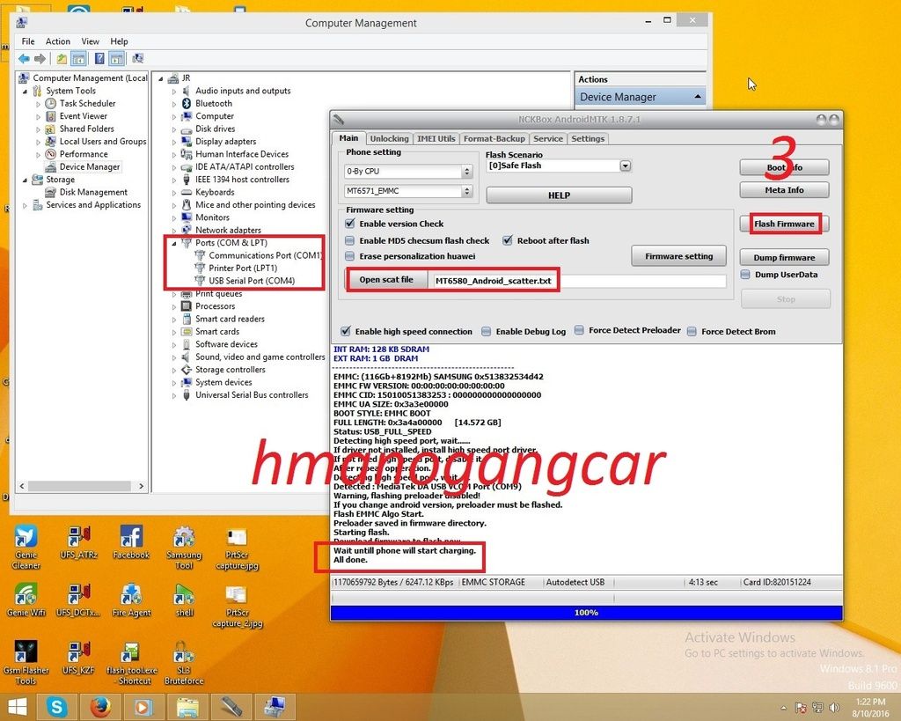Open the Genie Cleaner desktop shortcut
Viewport: 901px width, 721px height.
[26, 537]
